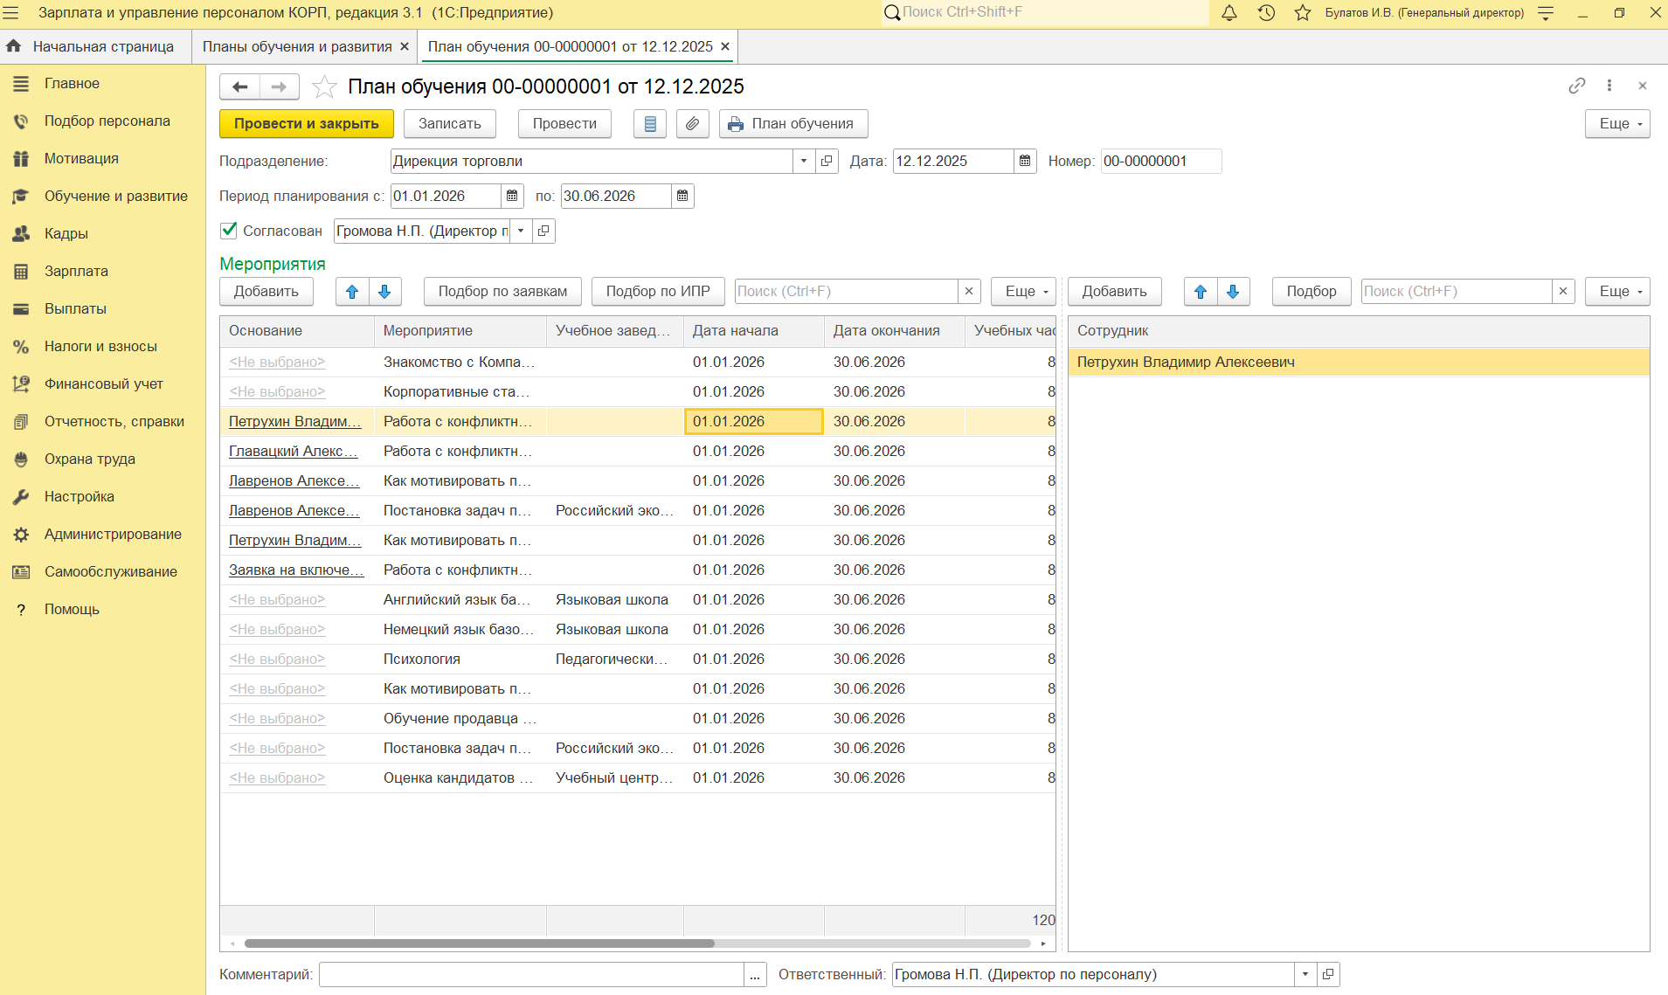Click the events table horizontal scrollbar
The width and height of the screenshot is (1668, 995).
479,943
